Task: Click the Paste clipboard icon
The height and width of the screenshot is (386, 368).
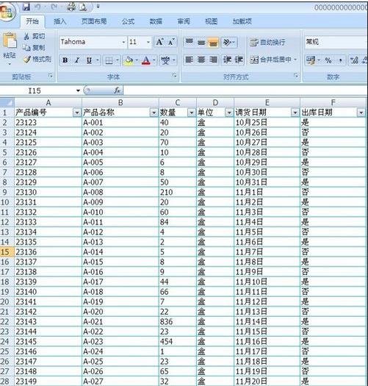Action: 10,40
